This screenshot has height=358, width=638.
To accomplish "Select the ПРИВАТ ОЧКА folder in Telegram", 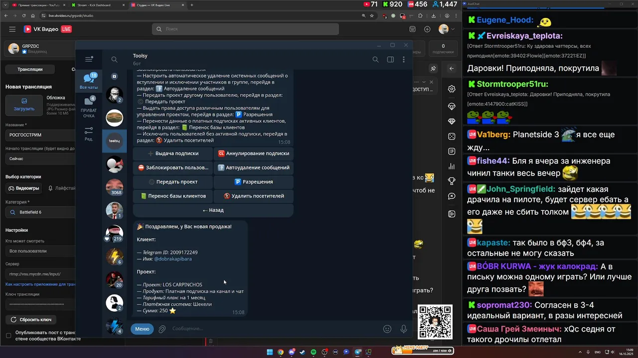I will pyautogui.click(x=89, y=108).
